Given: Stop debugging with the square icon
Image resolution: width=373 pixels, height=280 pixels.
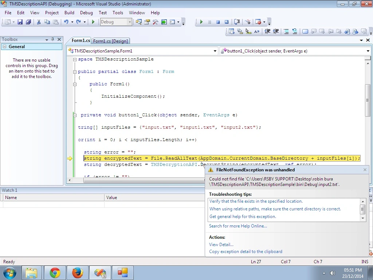Looking at the screenshot, I should (x=218, y=22).
